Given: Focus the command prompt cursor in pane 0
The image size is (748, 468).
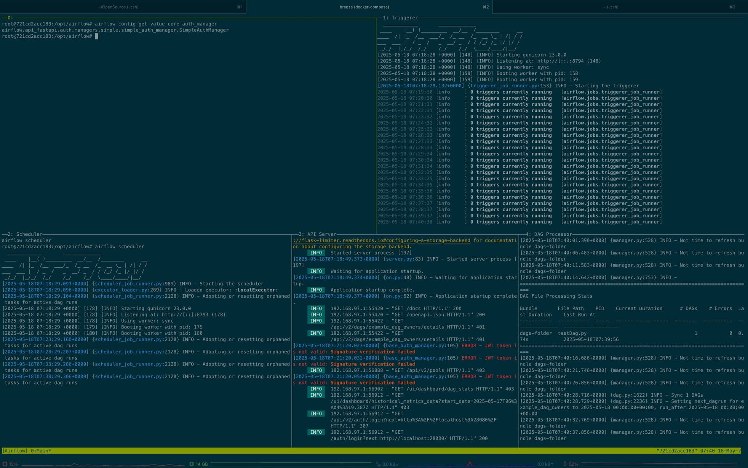Looking at the screenshot, I should tap(96, 36).
